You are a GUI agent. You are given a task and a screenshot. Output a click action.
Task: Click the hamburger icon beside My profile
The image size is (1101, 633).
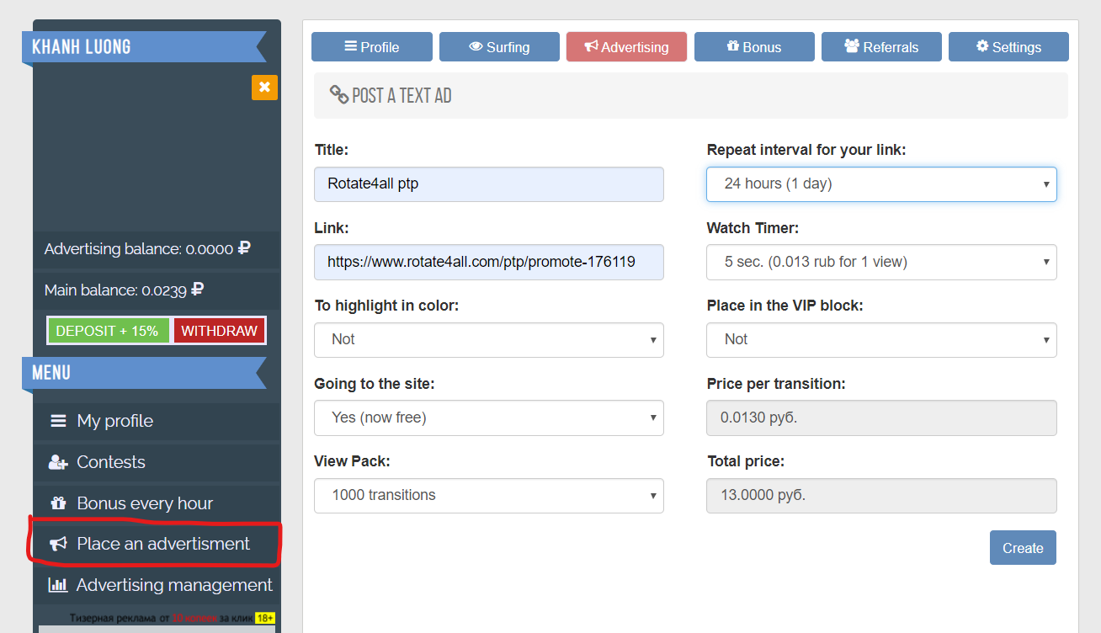pos(58,421)
